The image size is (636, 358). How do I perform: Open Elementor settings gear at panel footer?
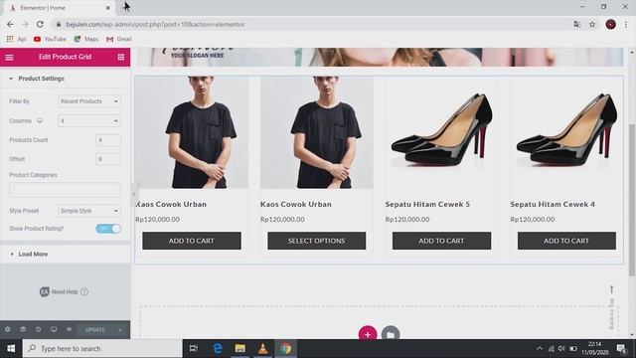pyautogui.click(x=8, y=329)
